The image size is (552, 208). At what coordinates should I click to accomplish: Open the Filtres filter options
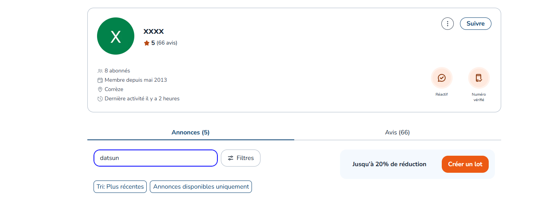241,158
